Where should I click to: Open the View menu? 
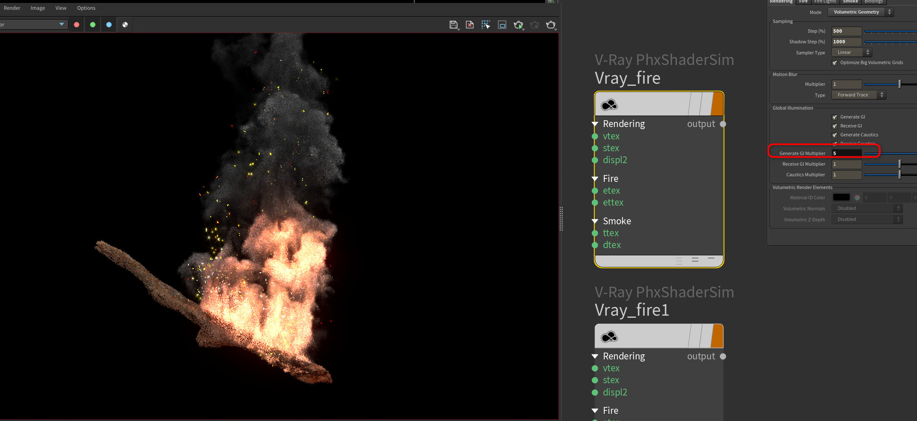(x=61, y=8)
